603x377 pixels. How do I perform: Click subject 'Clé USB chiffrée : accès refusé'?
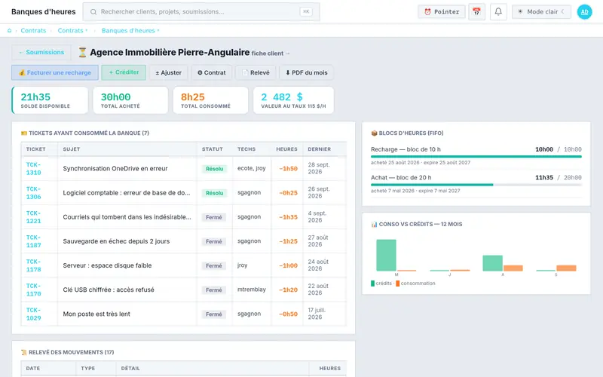(x=109, y=290)
